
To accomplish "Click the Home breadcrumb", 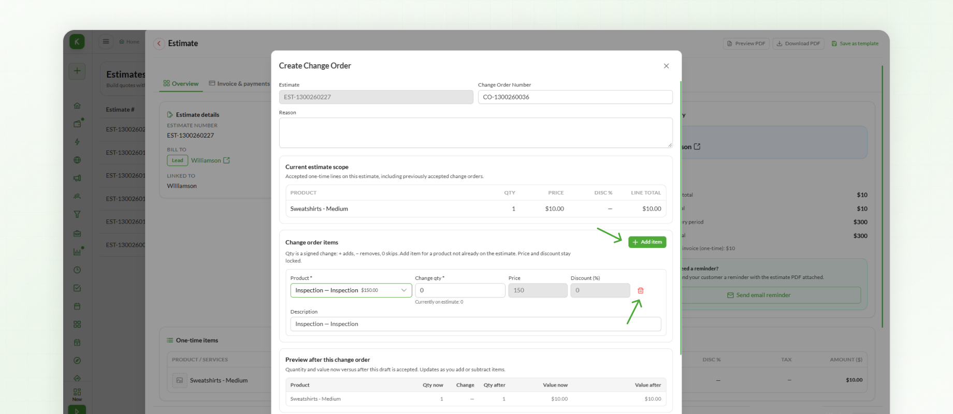I will coord(129,42).
